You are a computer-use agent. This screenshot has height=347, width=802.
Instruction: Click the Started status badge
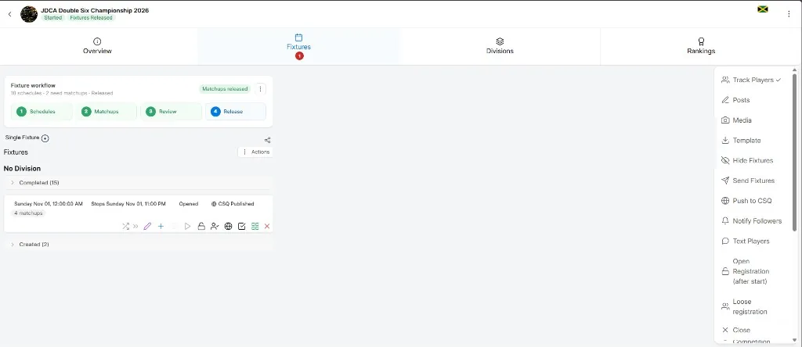(x=52, y=17)
